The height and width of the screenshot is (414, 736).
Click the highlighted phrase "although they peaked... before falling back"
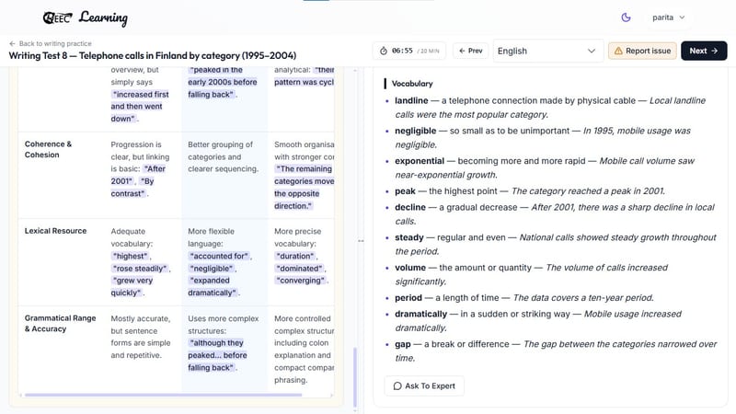tap(217, 355)
